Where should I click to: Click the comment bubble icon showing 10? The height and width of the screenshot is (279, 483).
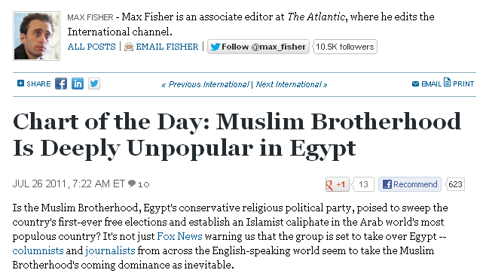coord(132,183)
